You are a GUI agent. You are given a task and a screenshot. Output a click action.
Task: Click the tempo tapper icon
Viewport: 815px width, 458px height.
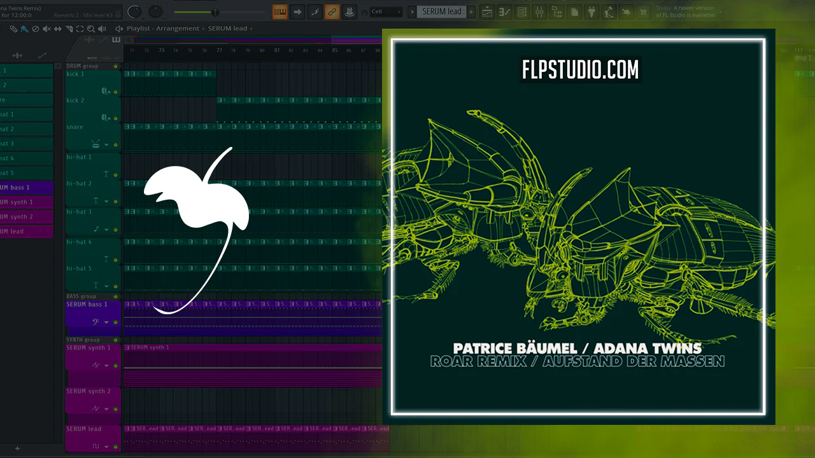609,11
